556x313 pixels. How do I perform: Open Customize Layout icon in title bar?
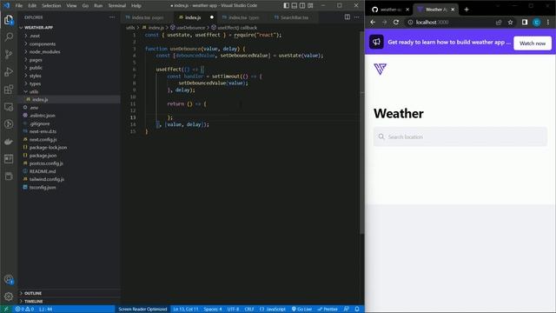point(310,5)
